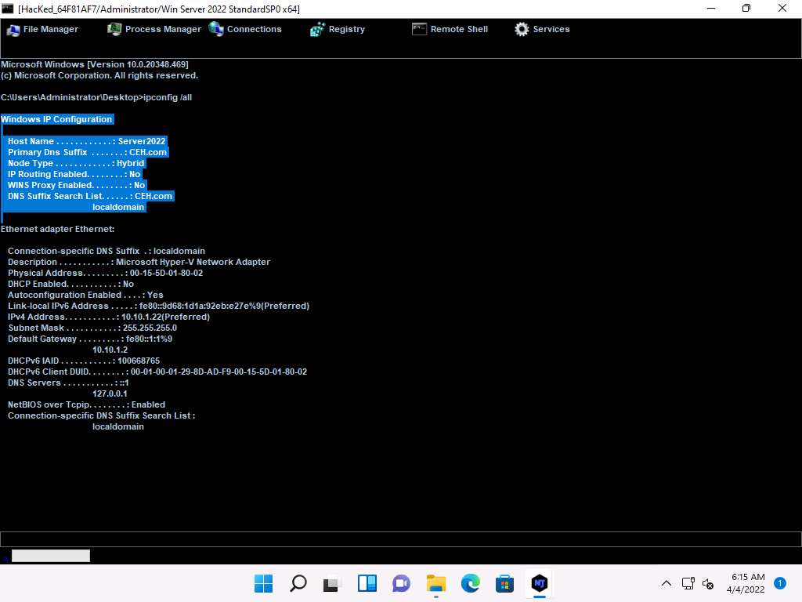Launch Microsoft Edge browser
The width and height of the screenshot is (802, 602).
coord(470,583)
